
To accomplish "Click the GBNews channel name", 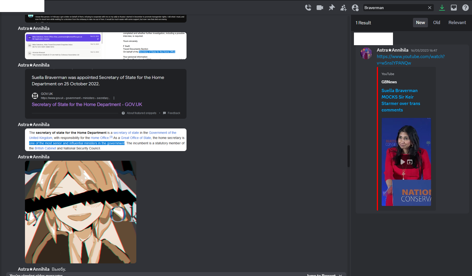I will pos(389,82).
